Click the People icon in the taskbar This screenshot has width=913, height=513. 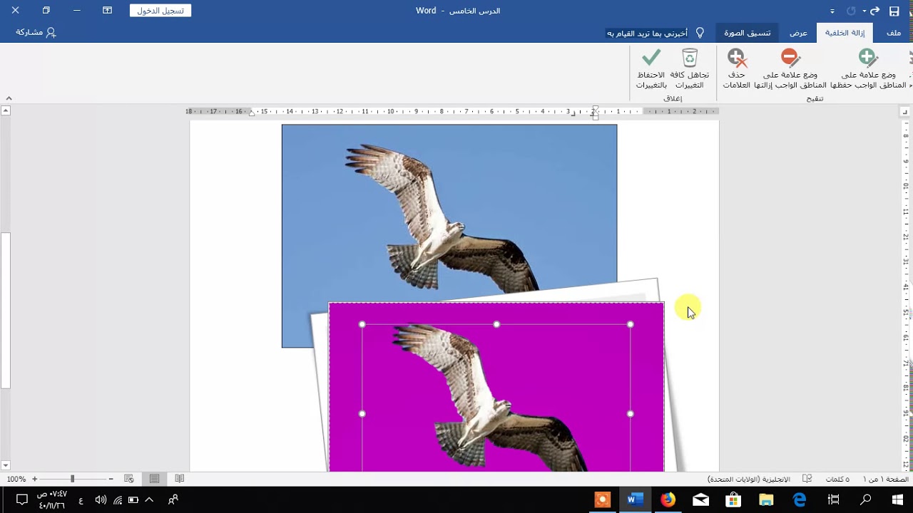click(173, 500)
